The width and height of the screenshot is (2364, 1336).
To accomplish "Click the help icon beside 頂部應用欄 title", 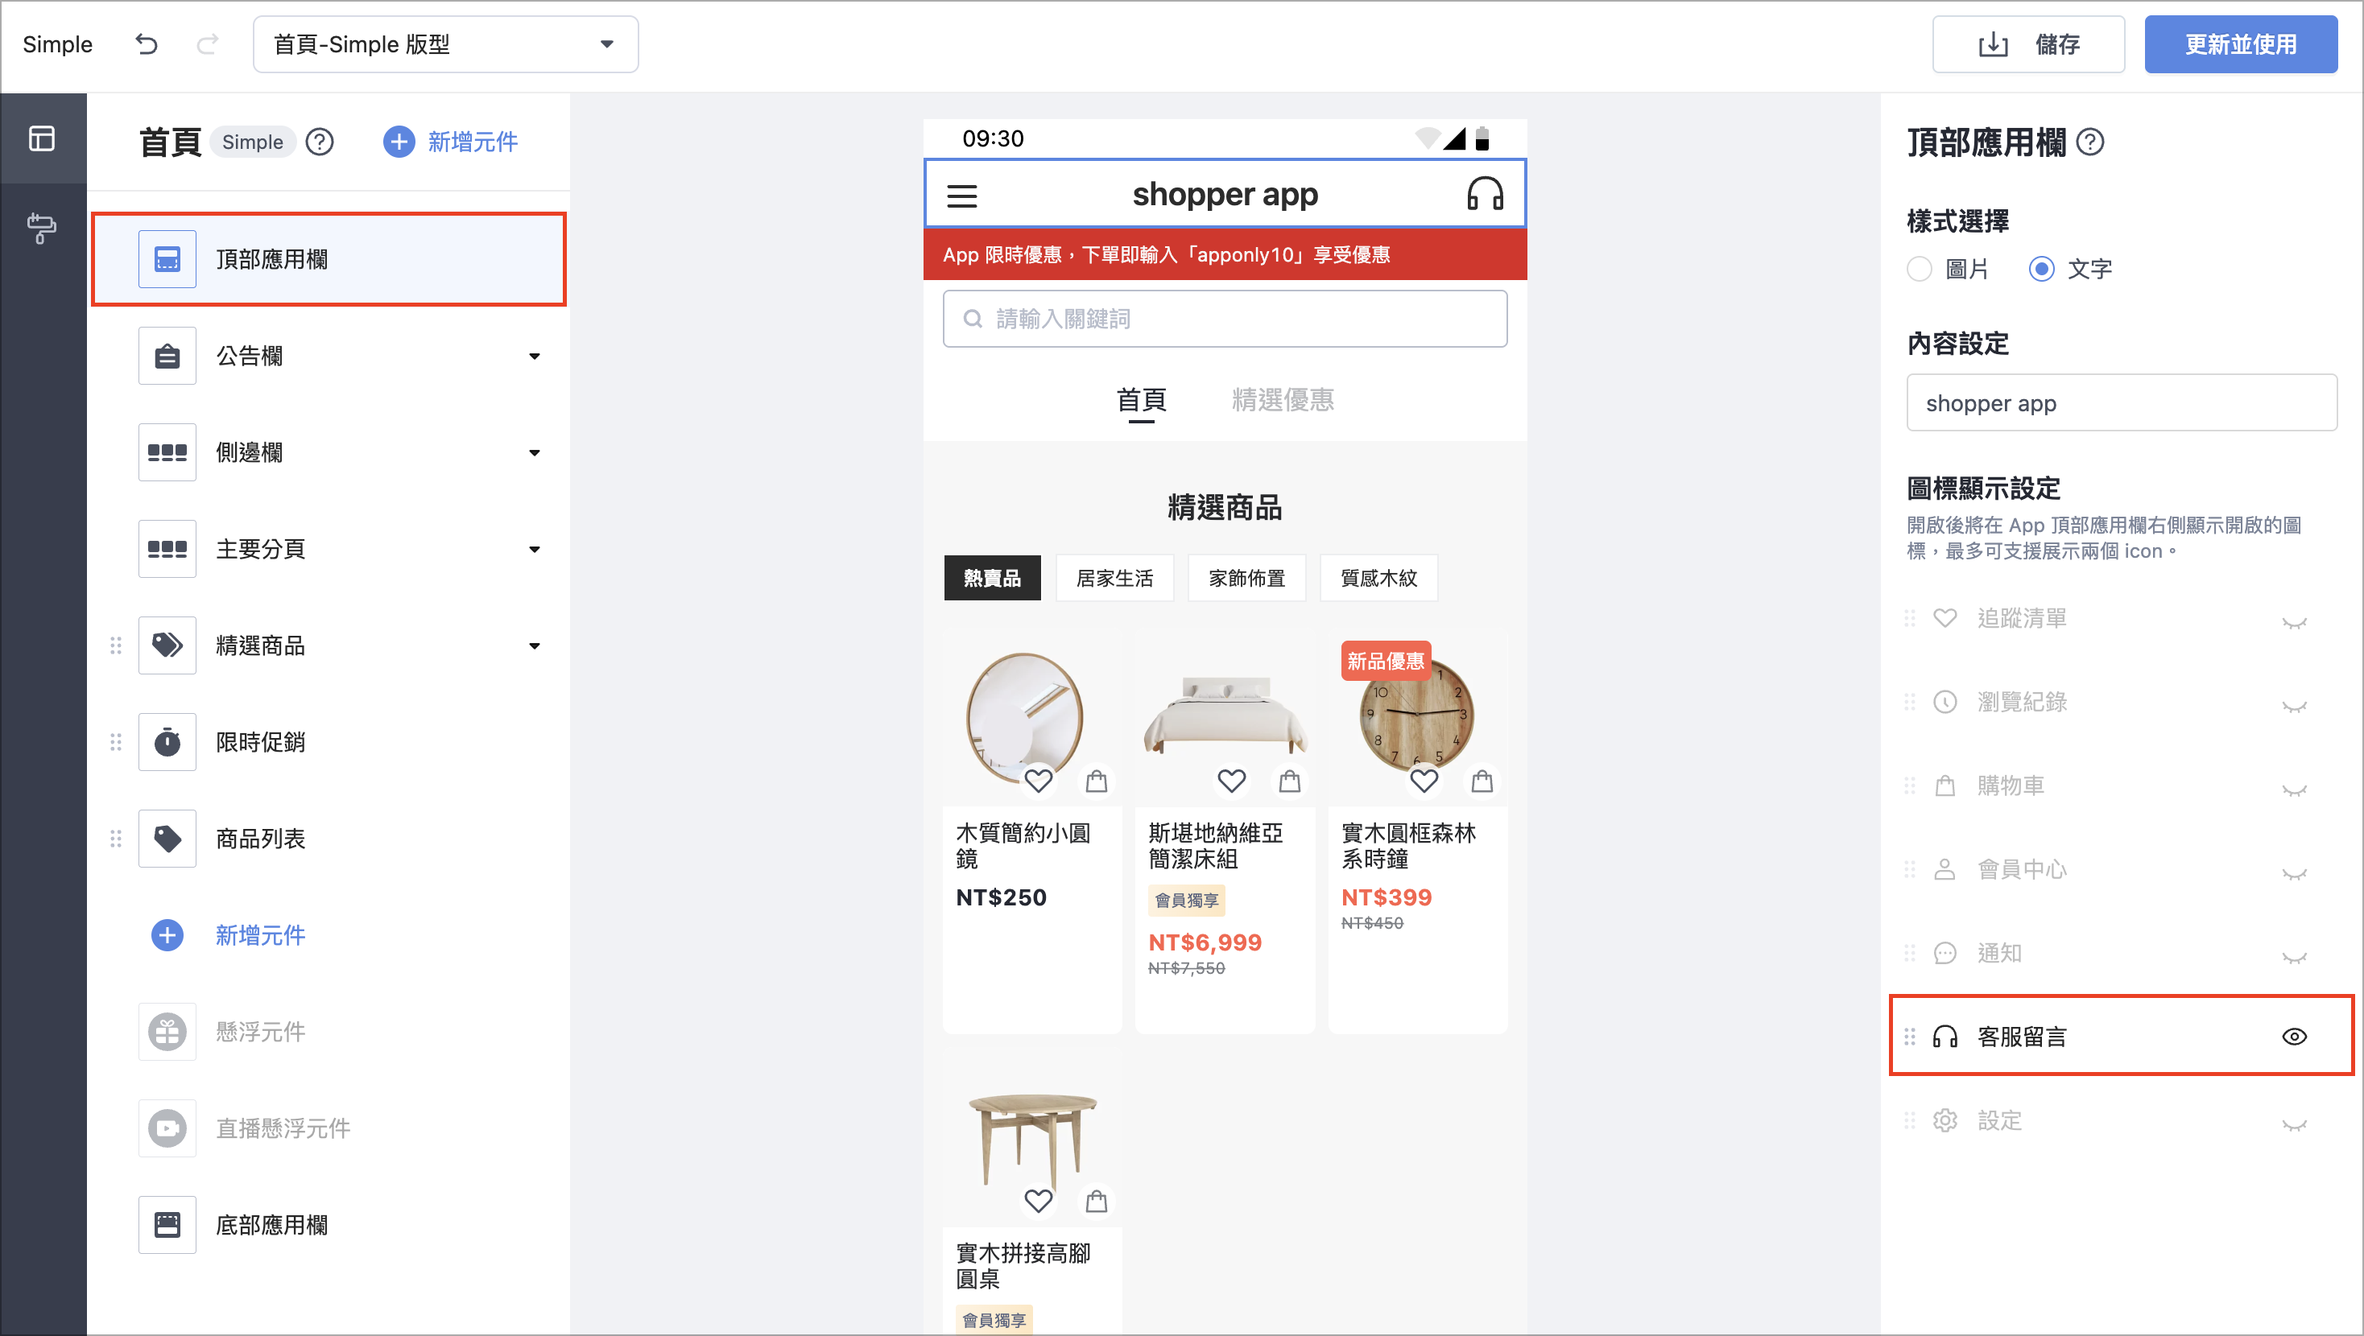I will (2090, 142).
